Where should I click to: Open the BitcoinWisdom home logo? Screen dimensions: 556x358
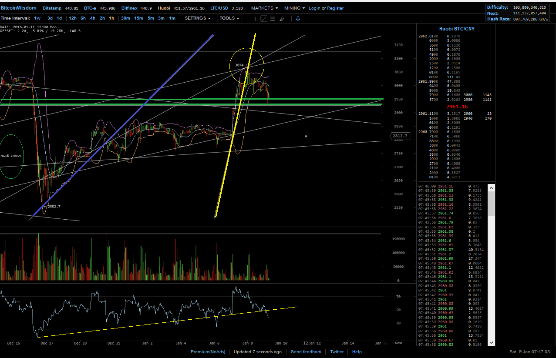pos(18,8)
